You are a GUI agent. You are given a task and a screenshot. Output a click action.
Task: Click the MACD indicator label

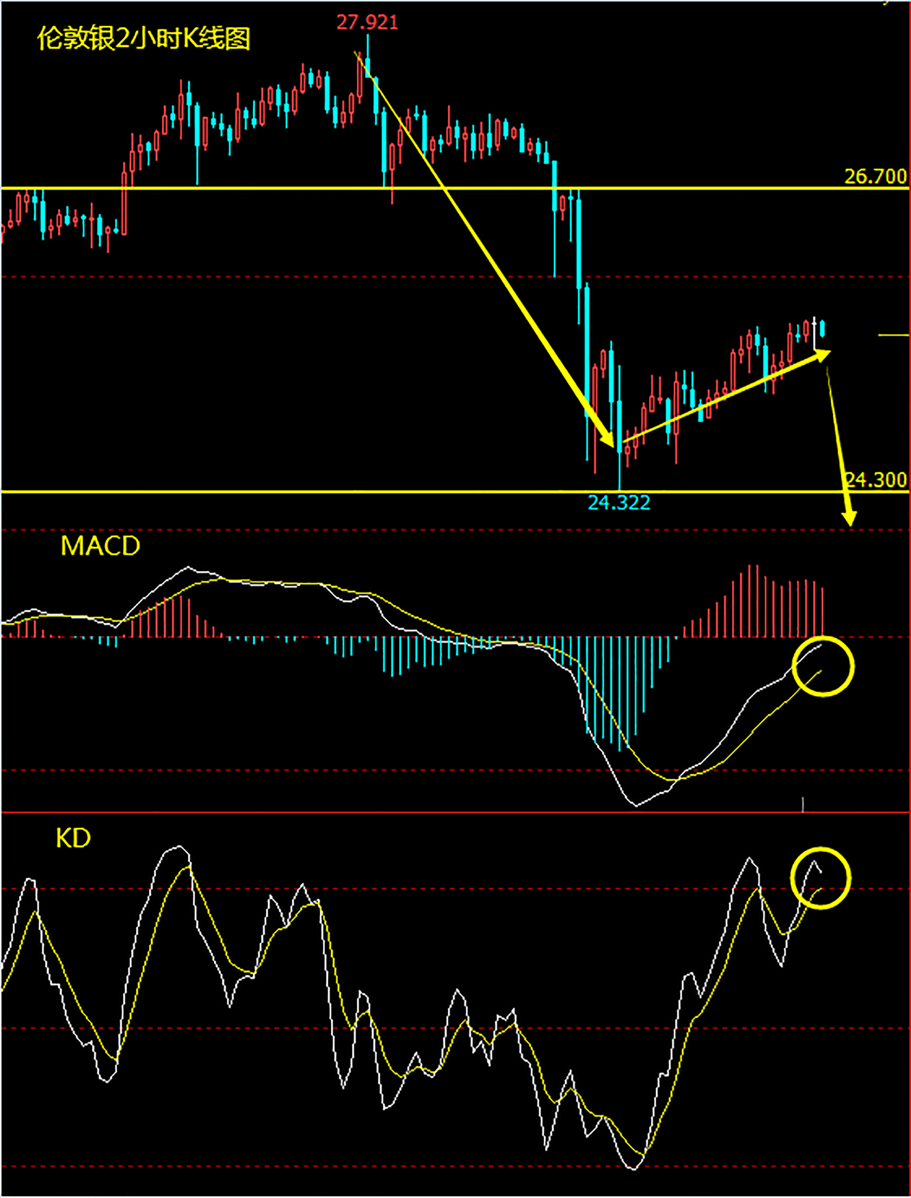tap(100, 546)
